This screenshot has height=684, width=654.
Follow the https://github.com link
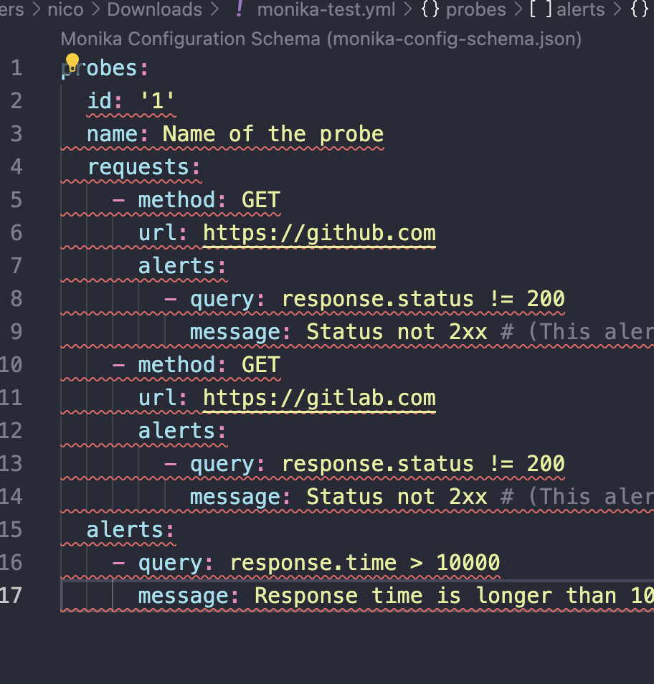point(319,232)
